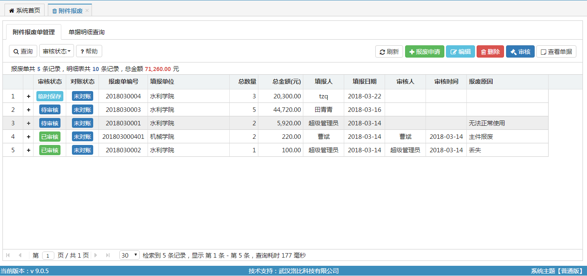Click the 查询 search button

coord(23,51)
